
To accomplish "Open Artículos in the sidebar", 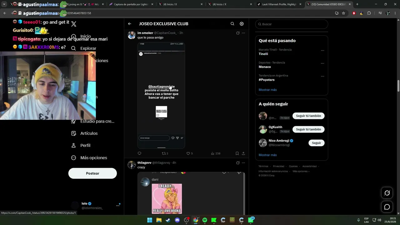I will [x=84, y=133].
